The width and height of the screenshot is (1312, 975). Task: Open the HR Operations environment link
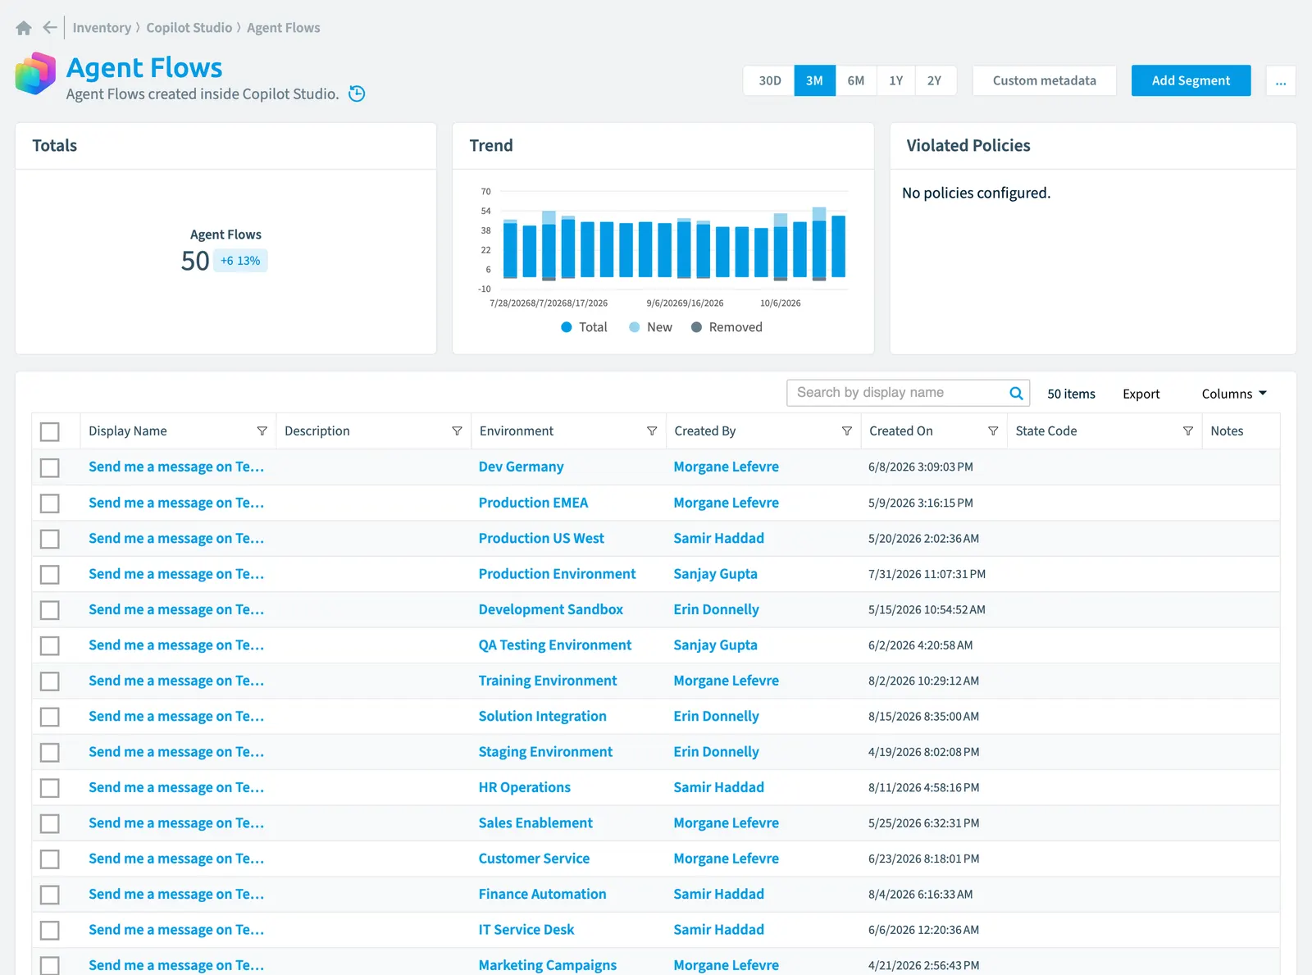[x=524, y=787]
